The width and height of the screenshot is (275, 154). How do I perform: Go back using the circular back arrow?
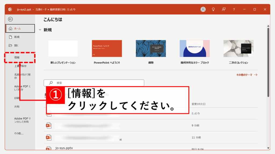[x=10, y=19]
